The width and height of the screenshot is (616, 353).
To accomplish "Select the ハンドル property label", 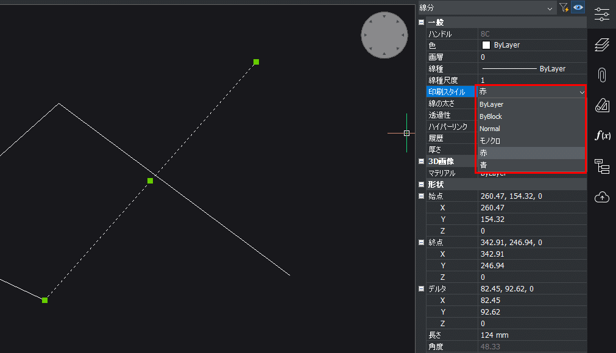I will [440, 34].
